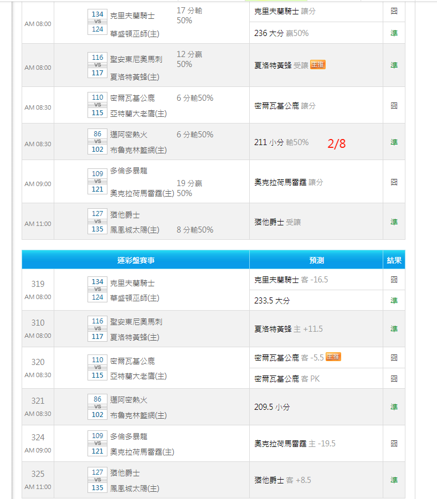This screenshot has width=437, height=499.
Task: Click the 準 result icon for 209.5 小分
Action: tap(394, 407)
